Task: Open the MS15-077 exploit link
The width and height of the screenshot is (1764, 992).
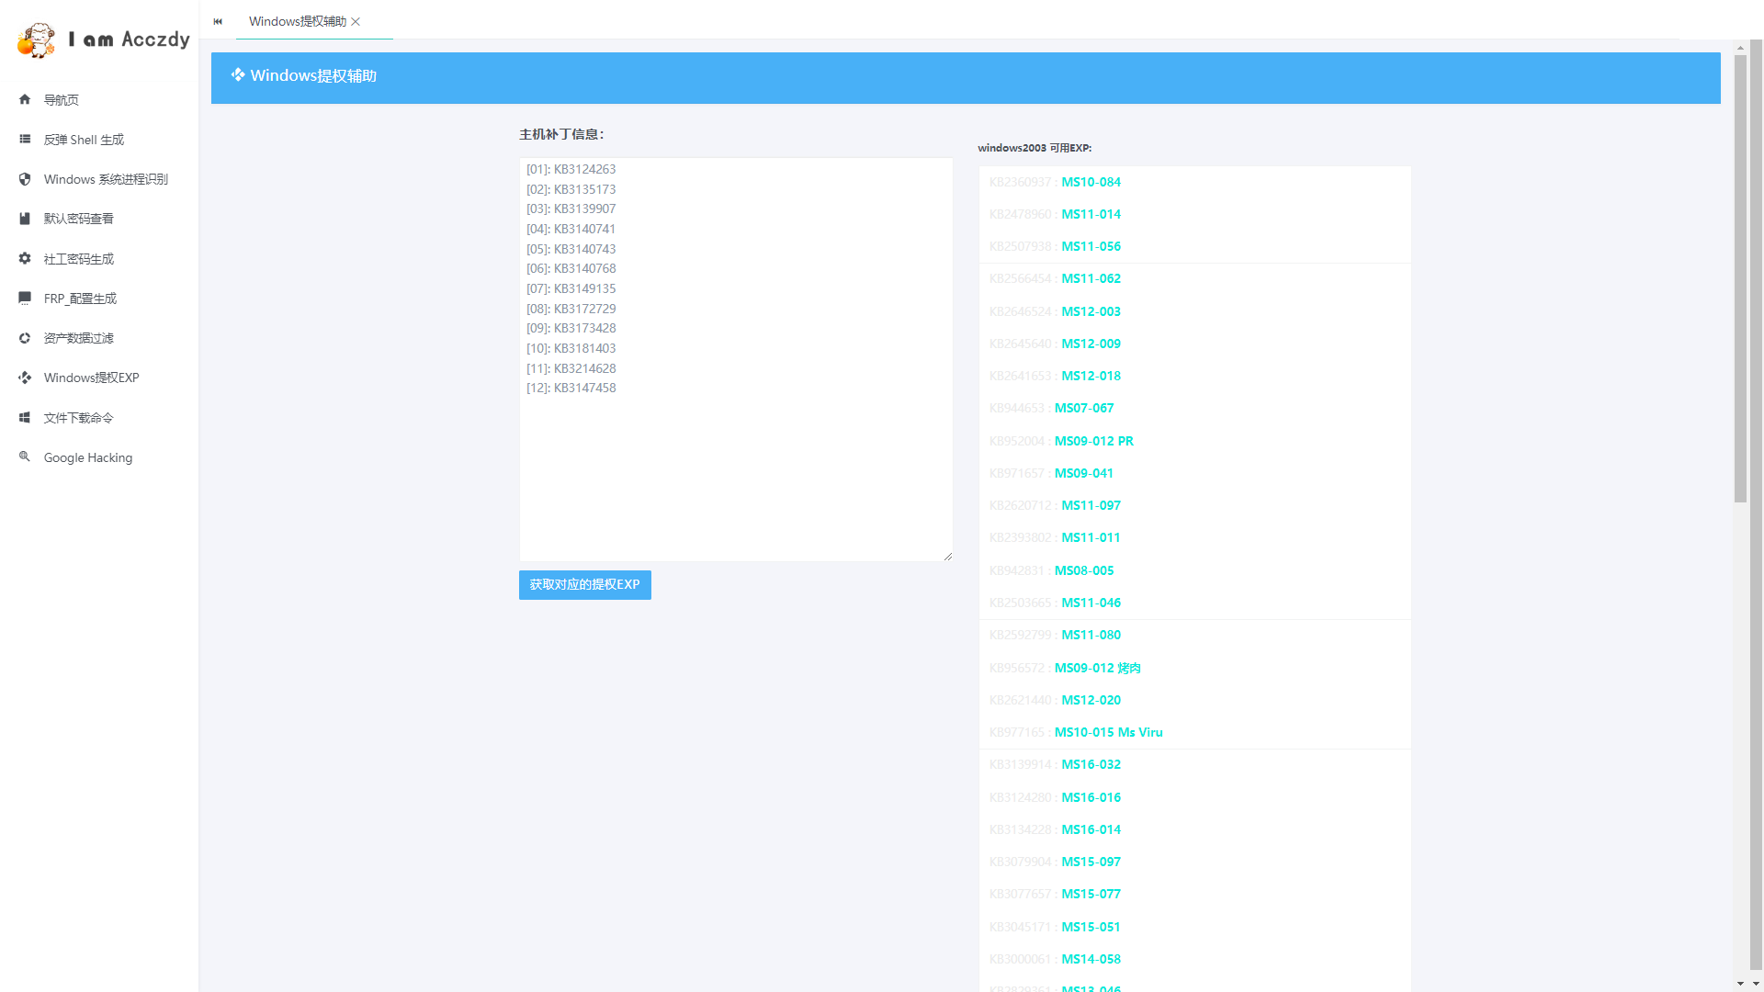Action: pyautogui.click(x=1091, y=894)
